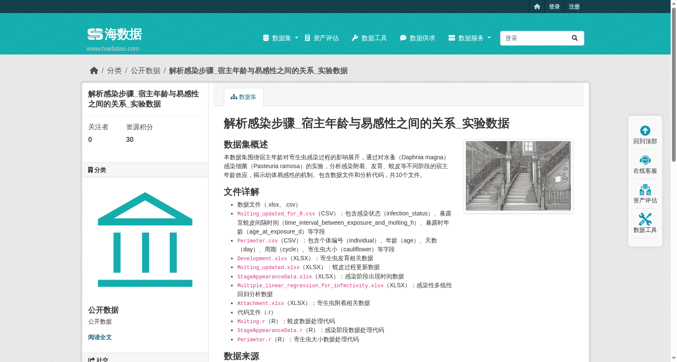Click the Multiple_linear_regression_for_infectivity.xlsx filename

pos(310,286)
